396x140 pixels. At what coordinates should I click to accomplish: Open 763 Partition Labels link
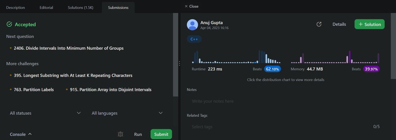coord(34,89)
